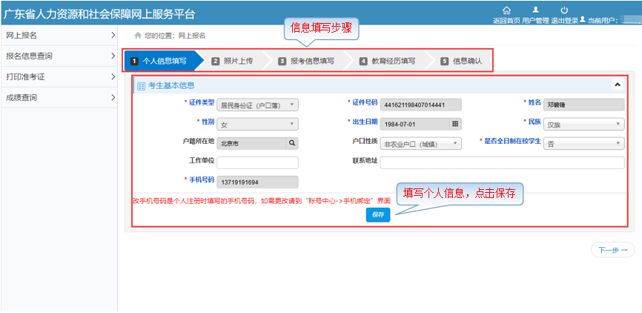
Task: Open the 证件类型 dropdown
Action: point(257,105)
